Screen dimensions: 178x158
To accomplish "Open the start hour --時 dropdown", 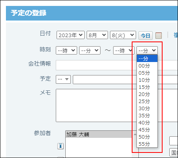I will tap(66, 50).
